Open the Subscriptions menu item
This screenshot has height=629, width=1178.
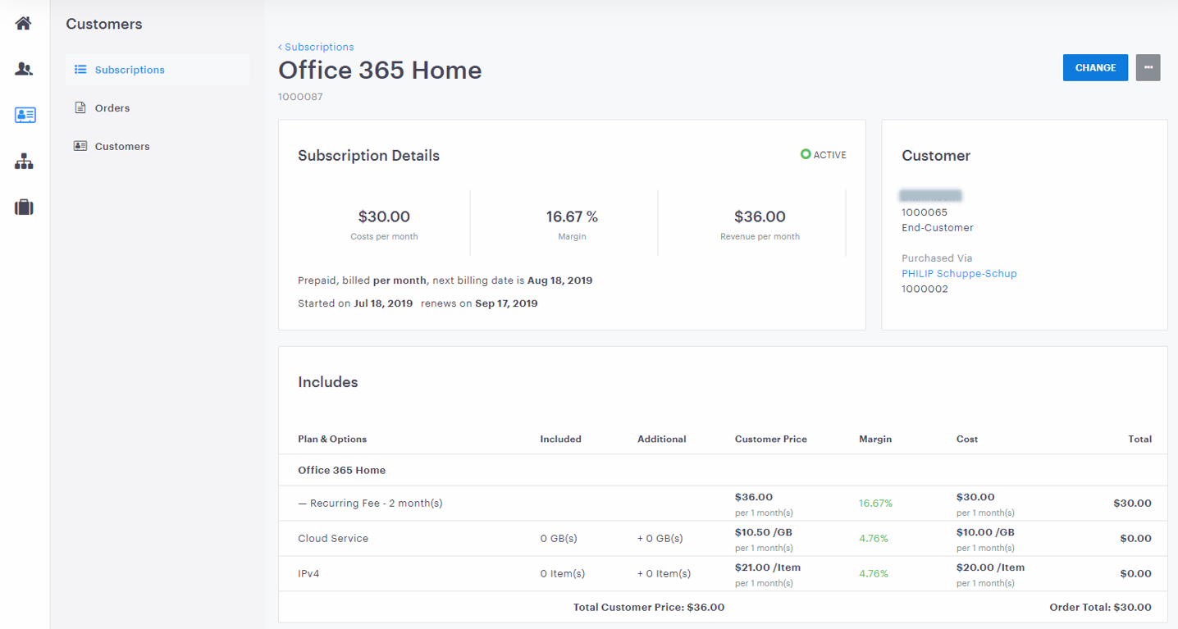tap(158, 70)
